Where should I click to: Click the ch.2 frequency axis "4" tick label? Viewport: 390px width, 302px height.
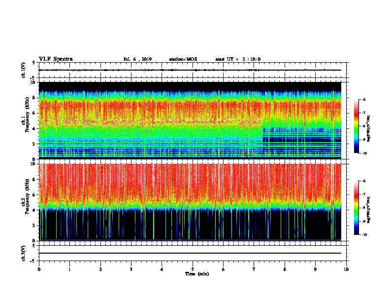point(34,210)
